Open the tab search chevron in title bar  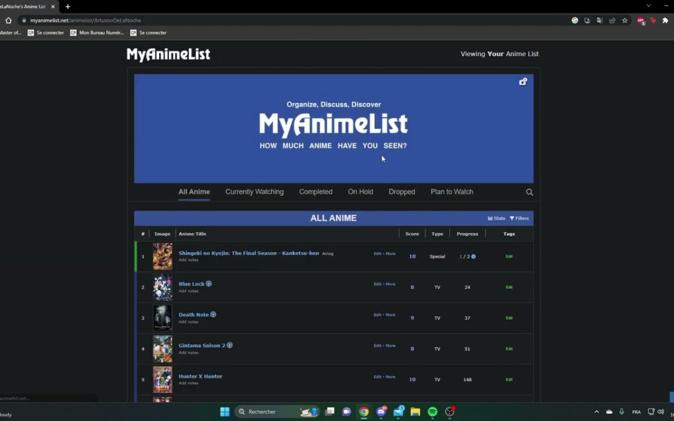[648, 6]
